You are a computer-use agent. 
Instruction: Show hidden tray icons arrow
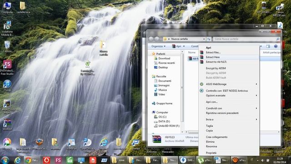[x=257, y=160]
